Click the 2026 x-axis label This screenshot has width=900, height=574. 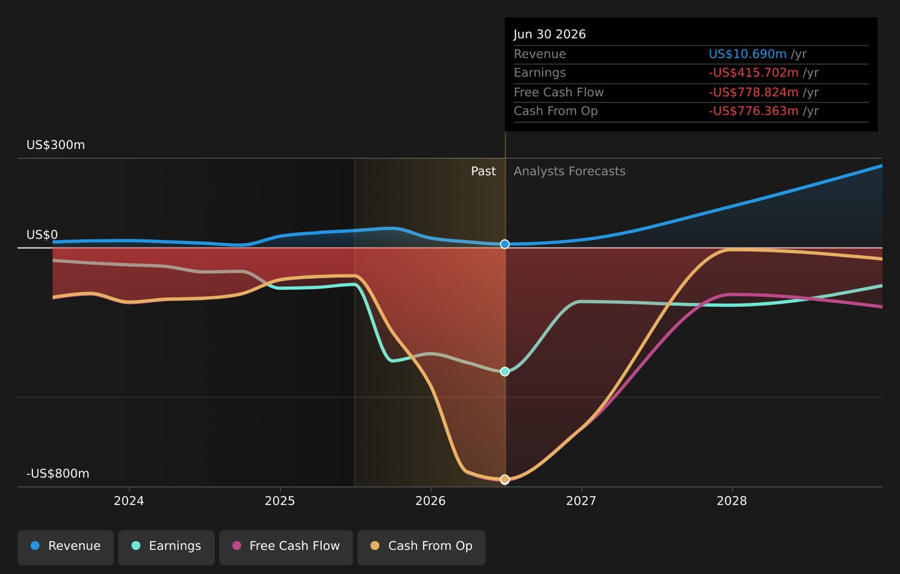point(430,501)
